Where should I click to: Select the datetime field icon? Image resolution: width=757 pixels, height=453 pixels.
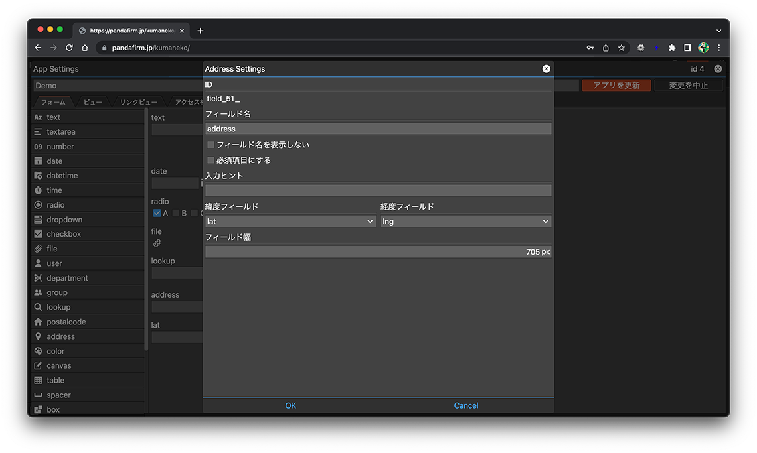tap(38, 176)
